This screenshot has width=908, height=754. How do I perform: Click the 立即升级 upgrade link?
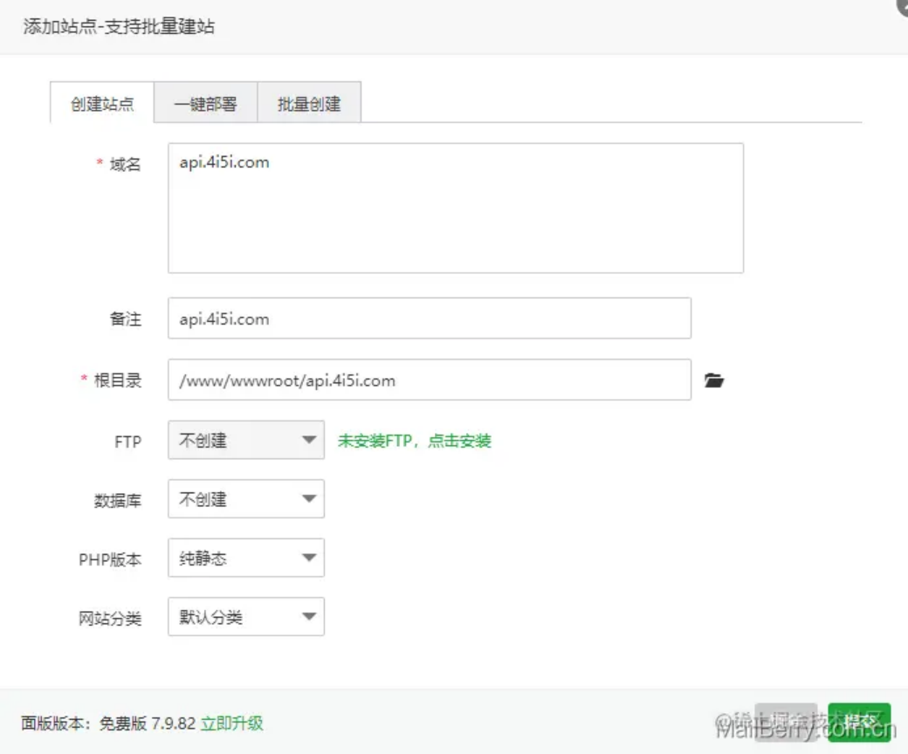[x=232, y=723]
